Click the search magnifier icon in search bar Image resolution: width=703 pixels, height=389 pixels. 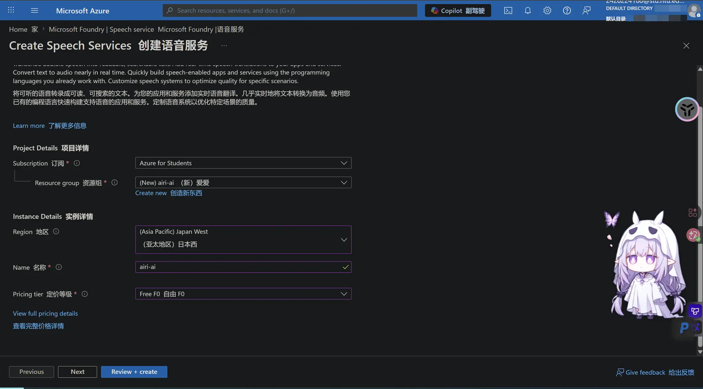pos(170,10)
